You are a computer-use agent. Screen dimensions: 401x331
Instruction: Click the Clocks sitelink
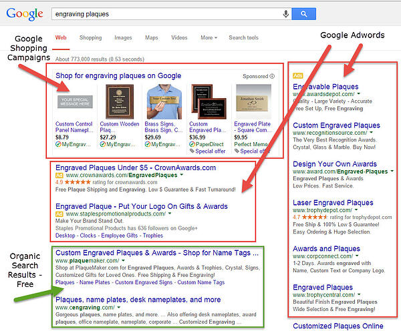(88, 236)
